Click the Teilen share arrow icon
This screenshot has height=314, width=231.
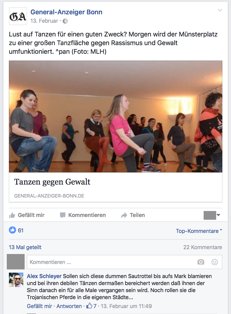click(x=124, y=215)
